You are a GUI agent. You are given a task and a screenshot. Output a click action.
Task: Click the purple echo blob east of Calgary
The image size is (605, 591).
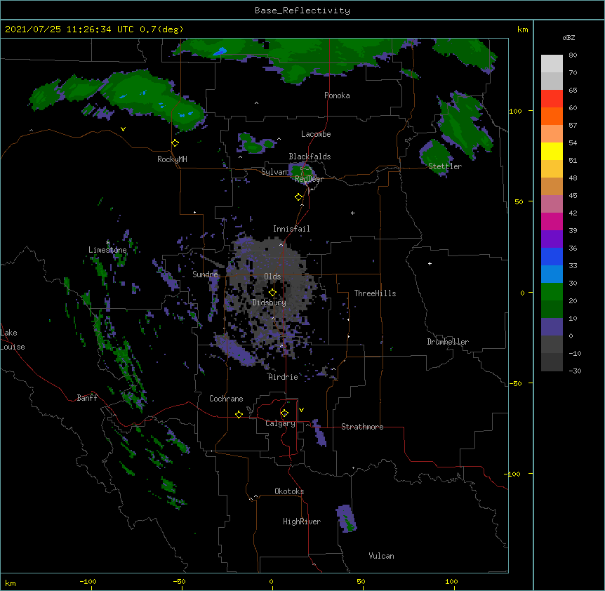[x=319, y=433]
